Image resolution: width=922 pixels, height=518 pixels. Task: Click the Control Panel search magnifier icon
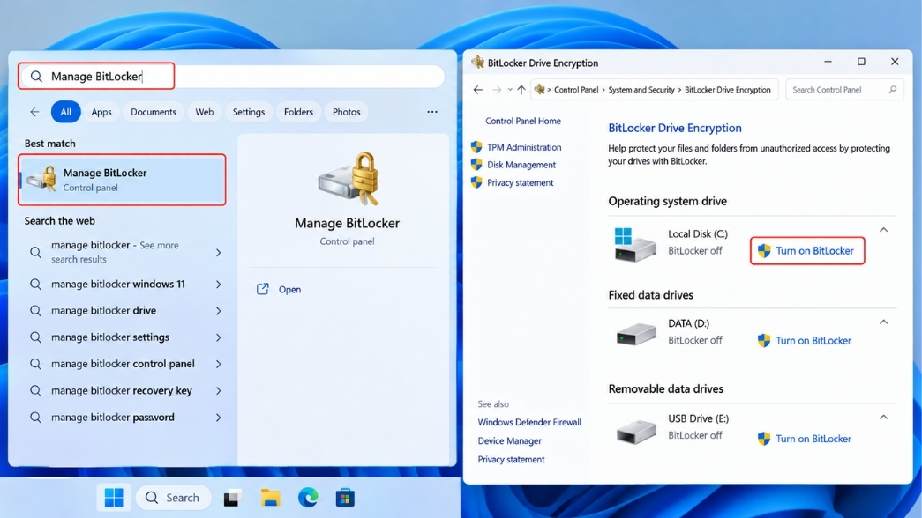click(x=893, y=89)
